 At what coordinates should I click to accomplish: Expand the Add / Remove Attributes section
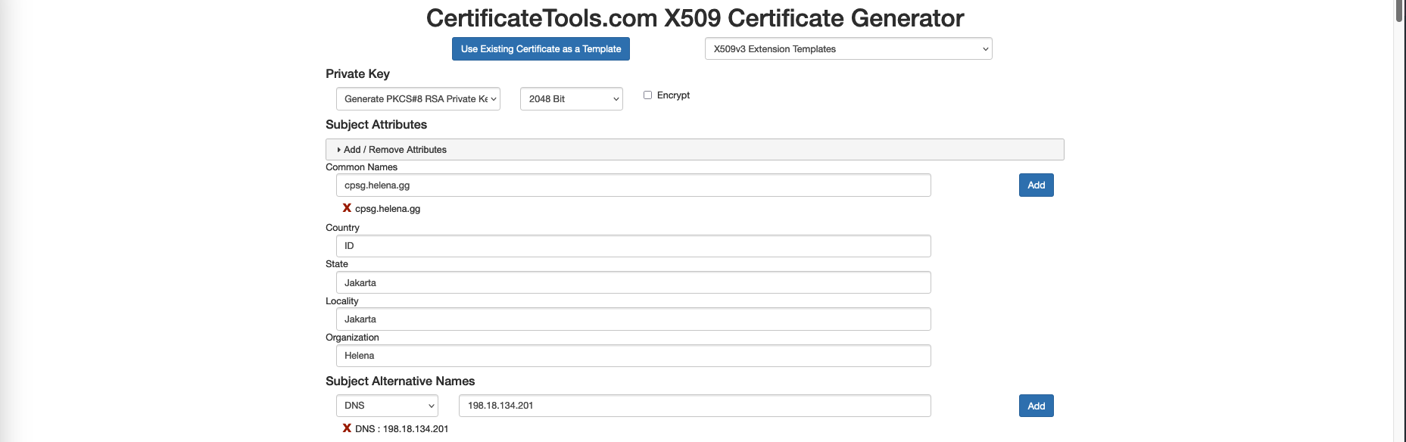click(394, 150)
